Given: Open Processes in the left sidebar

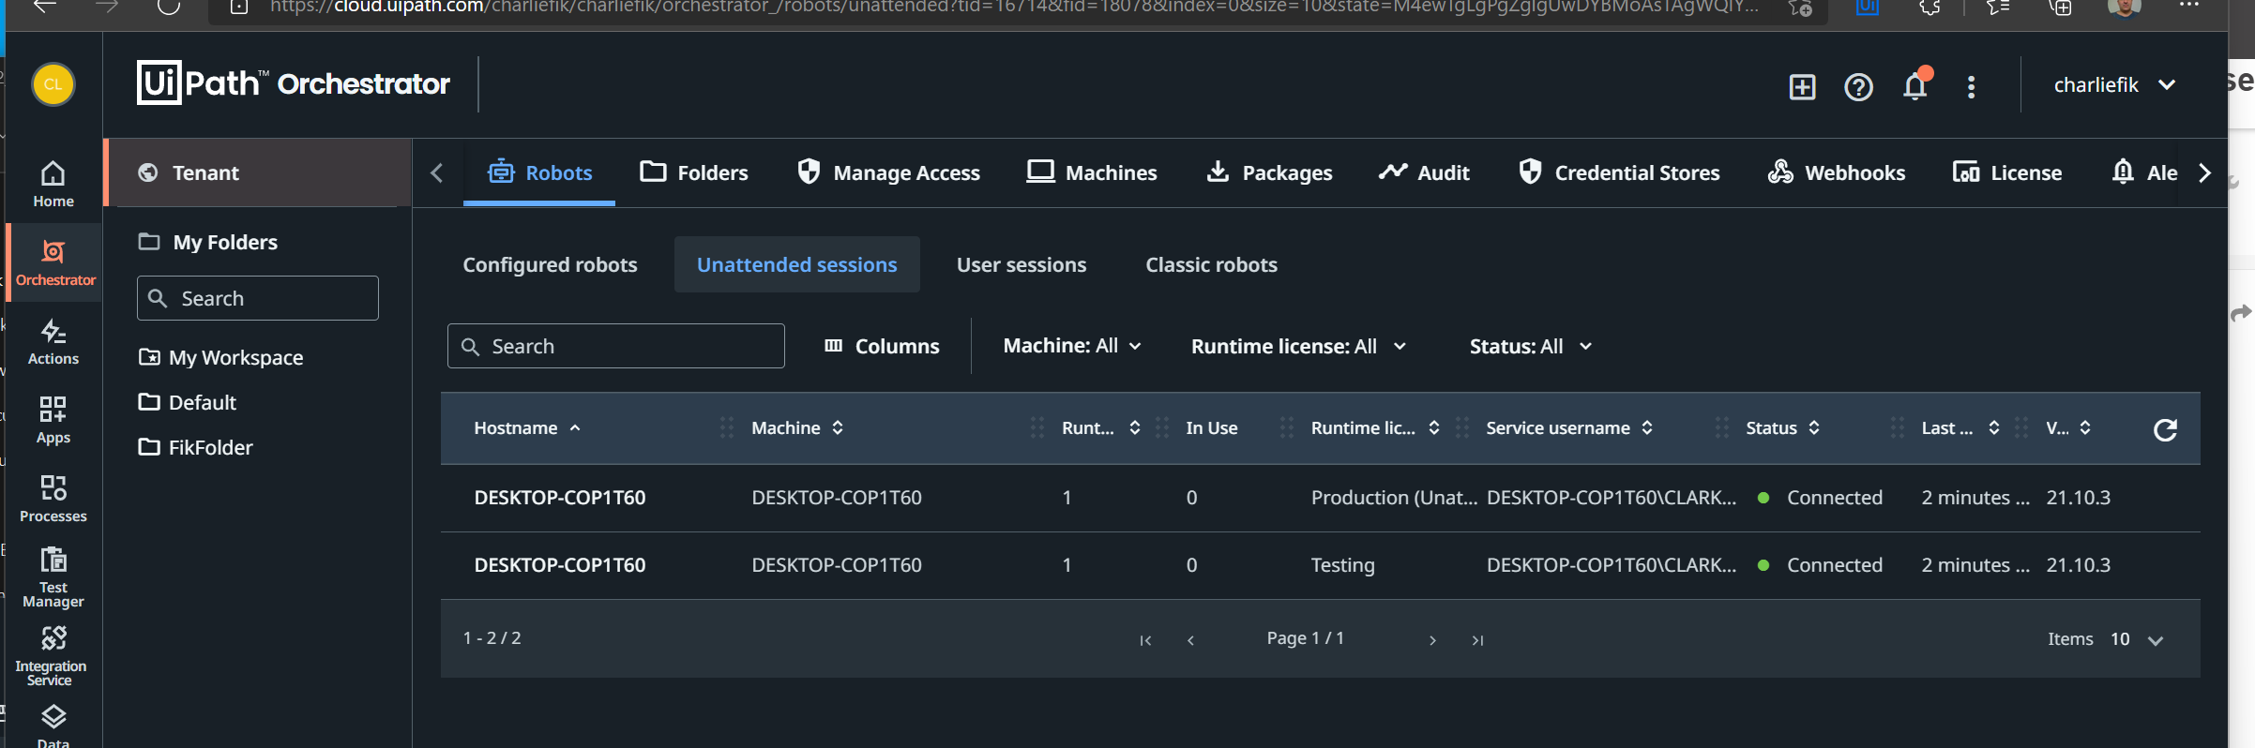Looking at the screenshot, I should tap(53, 499).
